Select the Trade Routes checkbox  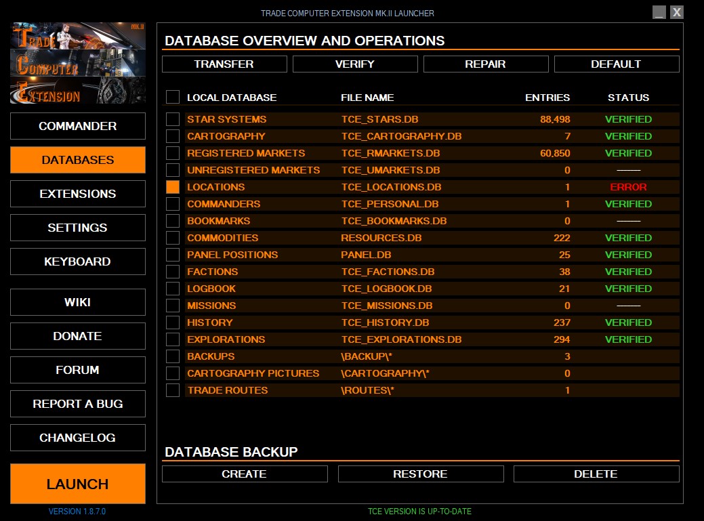(x=173, y=390)
